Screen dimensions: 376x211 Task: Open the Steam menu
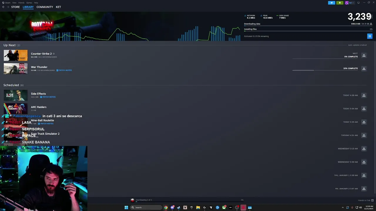pyautogui.click(x=7, y=3)
